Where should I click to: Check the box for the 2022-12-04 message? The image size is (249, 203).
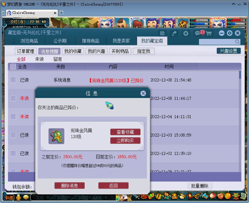[13, 117]
